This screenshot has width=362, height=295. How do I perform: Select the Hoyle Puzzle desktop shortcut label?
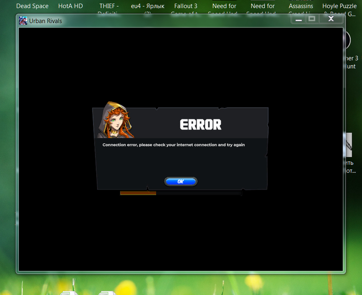tap(339, 9)
